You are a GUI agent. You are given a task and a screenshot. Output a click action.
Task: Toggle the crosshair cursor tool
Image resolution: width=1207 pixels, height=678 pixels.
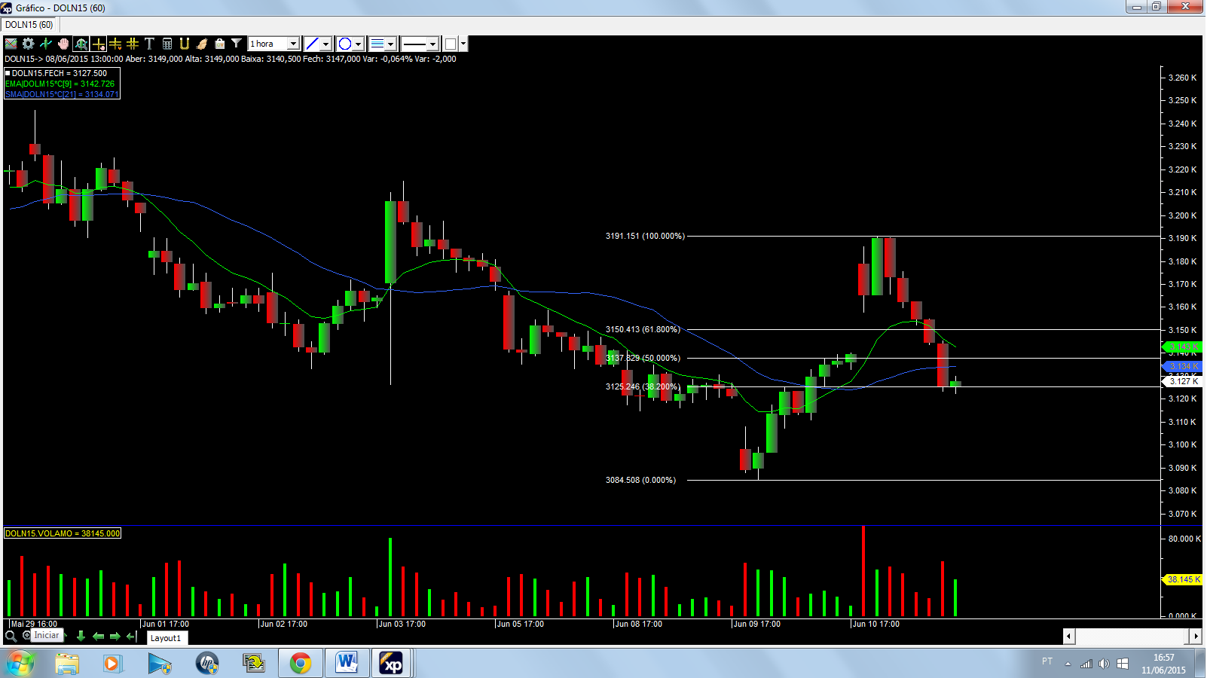(98, 44)
